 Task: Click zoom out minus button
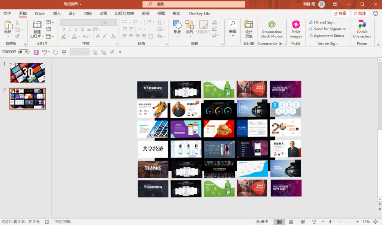click(x=323, y=221)
